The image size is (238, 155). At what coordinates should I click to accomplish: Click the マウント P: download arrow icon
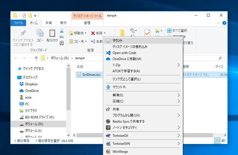click(108, 87)
